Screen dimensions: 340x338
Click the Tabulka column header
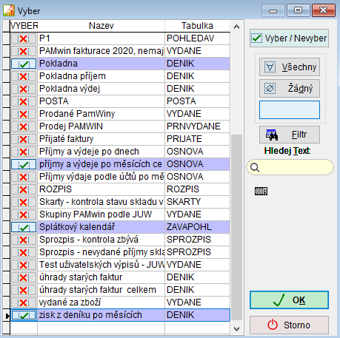[x=197, y=26]
